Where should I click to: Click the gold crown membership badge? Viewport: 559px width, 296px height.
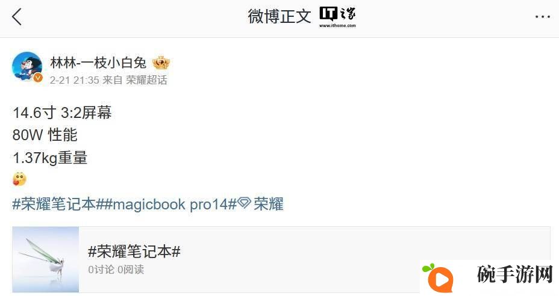(161, 63)
